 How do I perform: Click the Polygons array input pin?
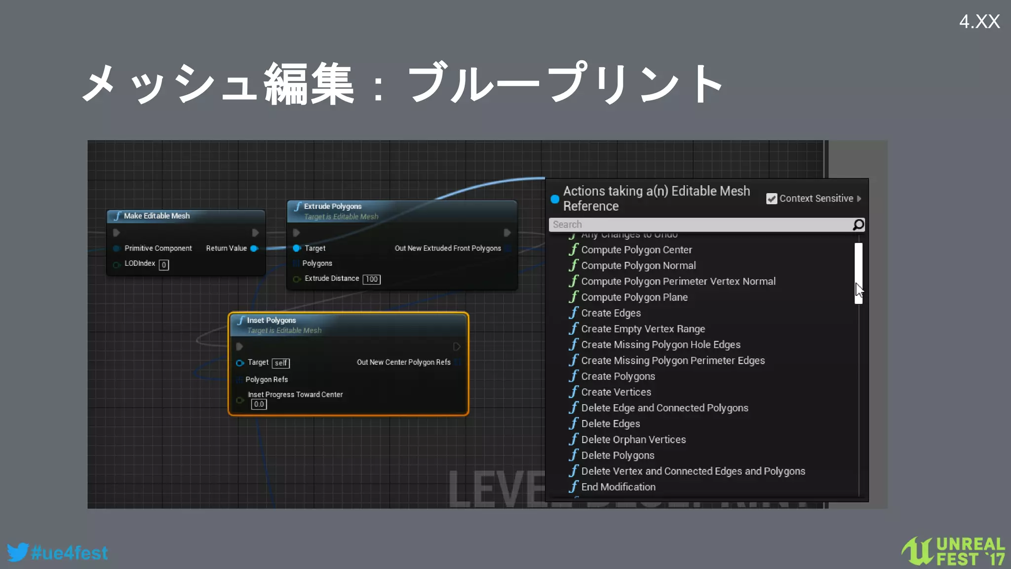(x=296, y=263)
